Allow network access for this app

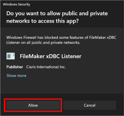(33, 105)
